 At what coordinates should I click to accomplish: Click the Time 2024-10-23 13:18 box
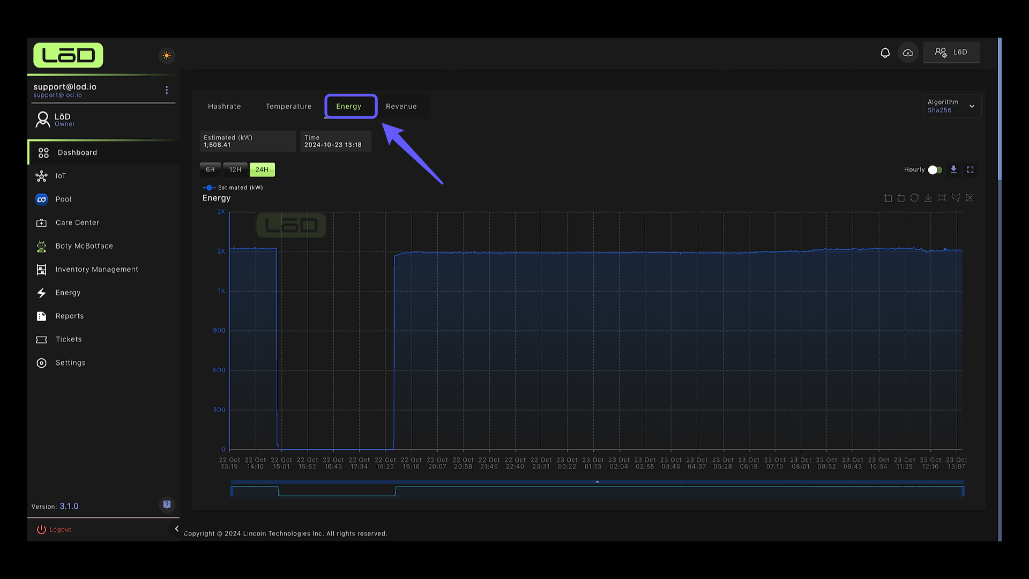(335, 142)
